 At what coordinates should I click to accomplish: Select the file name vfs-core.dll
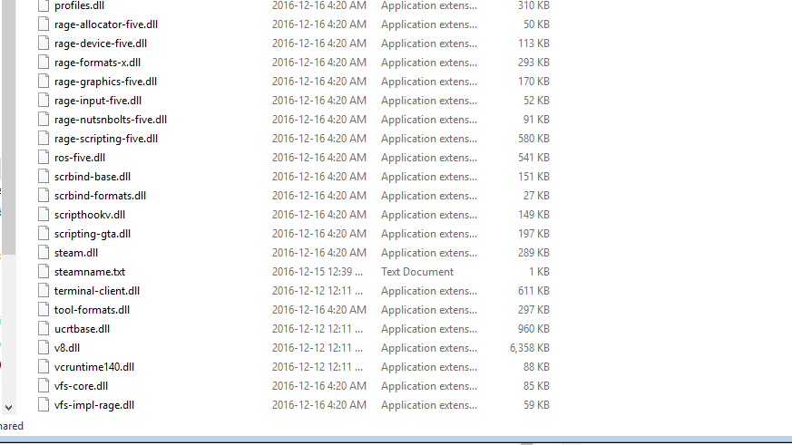point(81,386)
